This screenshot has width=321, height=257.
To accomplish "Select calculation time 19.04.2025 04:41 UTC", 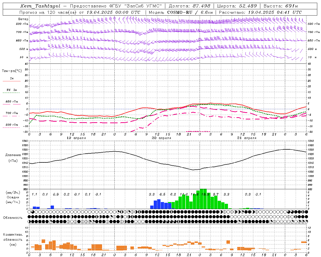I will click(x=275, y=12).
